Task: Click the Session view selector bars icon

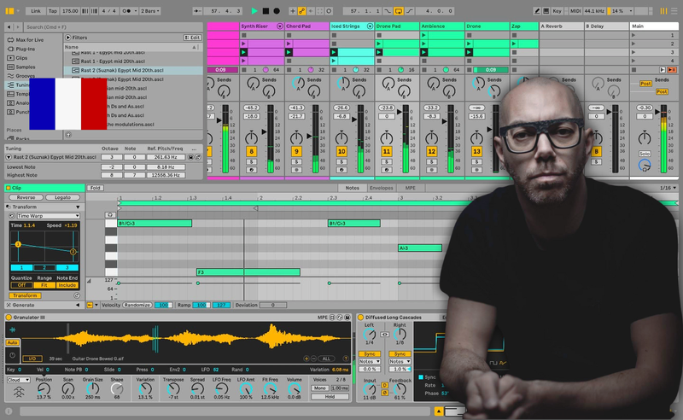Action: coord(663,11)
